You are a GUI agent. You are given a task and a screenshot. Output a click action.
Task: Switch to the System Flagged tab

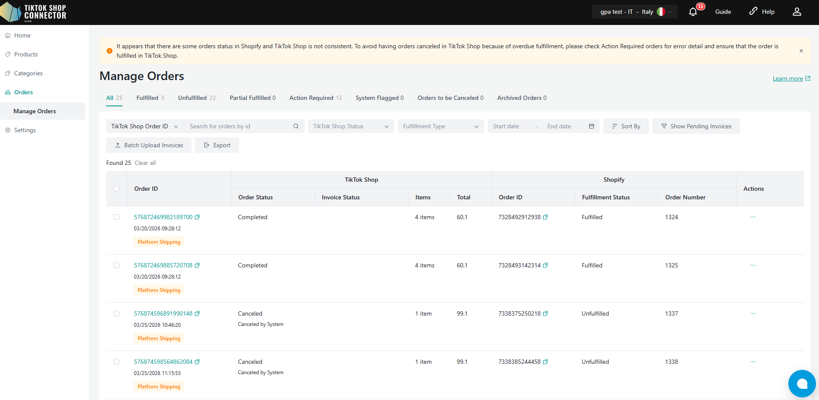point(379,98)
